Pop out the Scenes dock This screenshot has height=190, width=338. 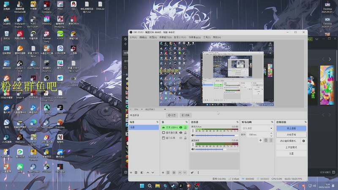coord(157,122)
